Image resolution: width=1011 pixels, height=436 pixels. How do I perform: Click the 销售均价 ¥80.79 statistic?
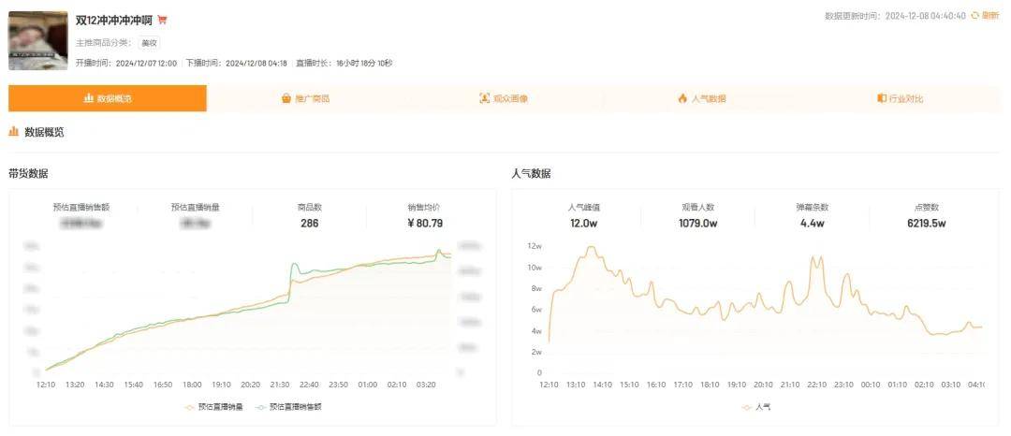[x=423, y=216]
